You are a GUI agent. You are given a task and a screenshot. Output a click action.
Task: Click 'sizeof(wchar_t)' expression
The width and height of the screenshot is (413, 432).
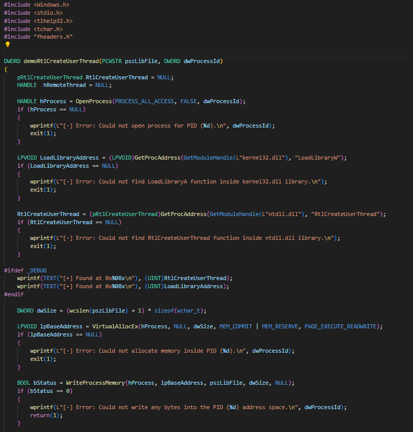[179, 311]
